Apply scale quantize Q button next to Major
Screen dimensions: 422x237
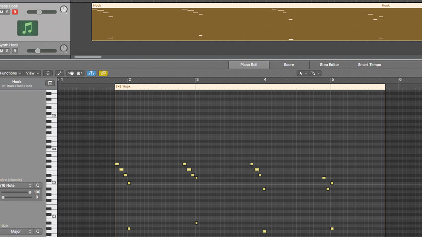point(38,231)
